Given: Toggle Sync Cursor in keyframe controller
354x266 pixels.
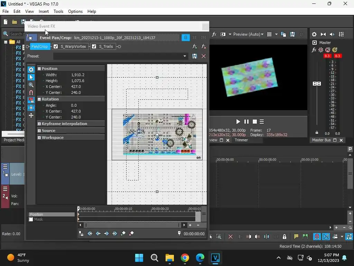Looking at the screenshot, I should (x=81, y=233).
